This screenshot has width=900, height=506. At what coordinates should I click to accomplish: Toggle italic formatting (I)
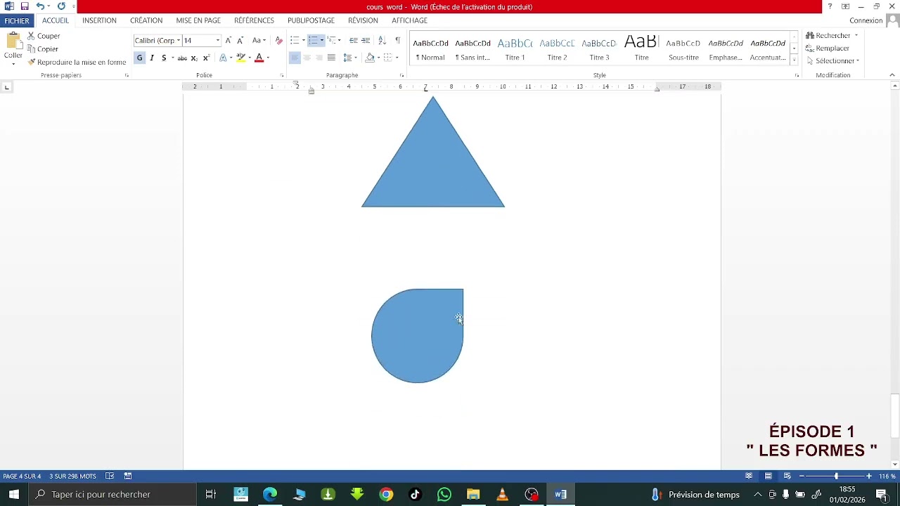(152, 58)
